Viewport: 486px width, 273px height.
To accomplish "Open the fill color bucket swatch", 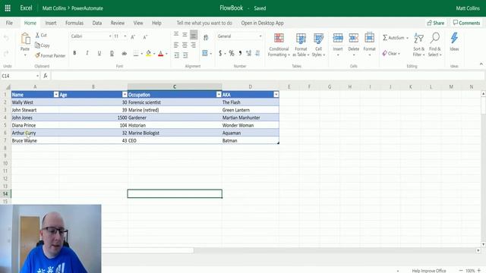I will pos(149,53).
